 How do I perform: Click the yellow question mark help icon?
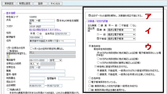pyautogui.click(x=8, y=56)
